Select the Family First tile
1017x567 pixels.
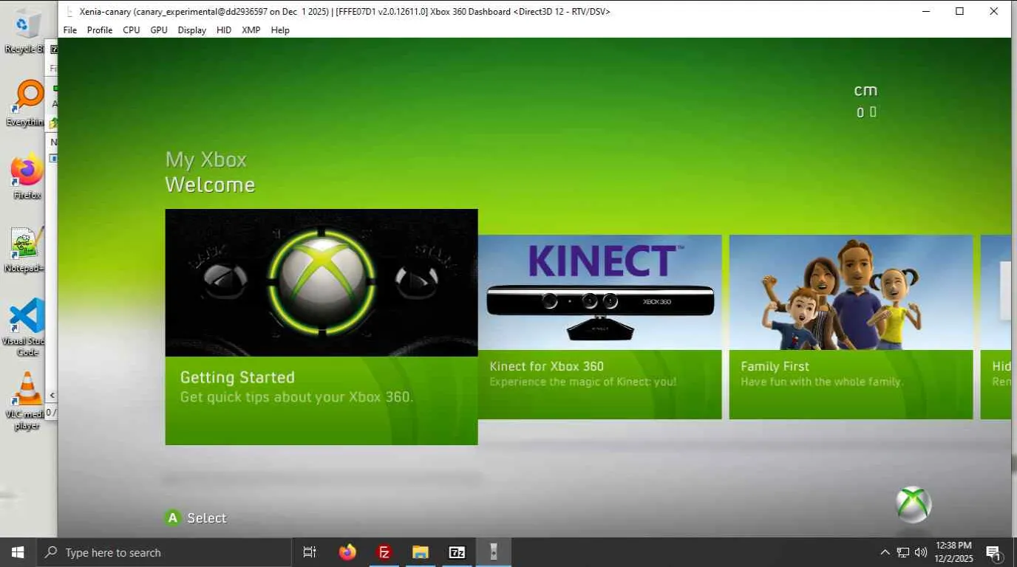click(851, 327)
